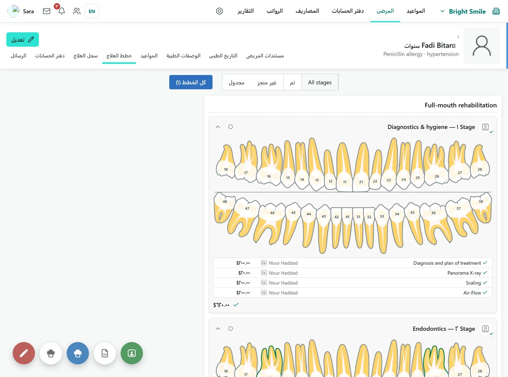Screen dimensions: 508x377
Task: Go to الرواتب navigation tab
Action: [x=275, y=11]
